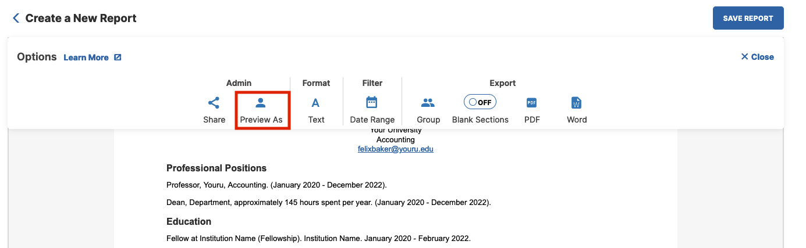Viewport: 806px width, 248px height.
Task: Click the external link icon beside Learn More
Action: (118, 57)
